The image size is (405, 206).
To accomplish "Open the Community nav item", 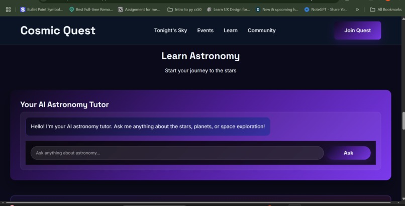I will (x=262, y=31).
